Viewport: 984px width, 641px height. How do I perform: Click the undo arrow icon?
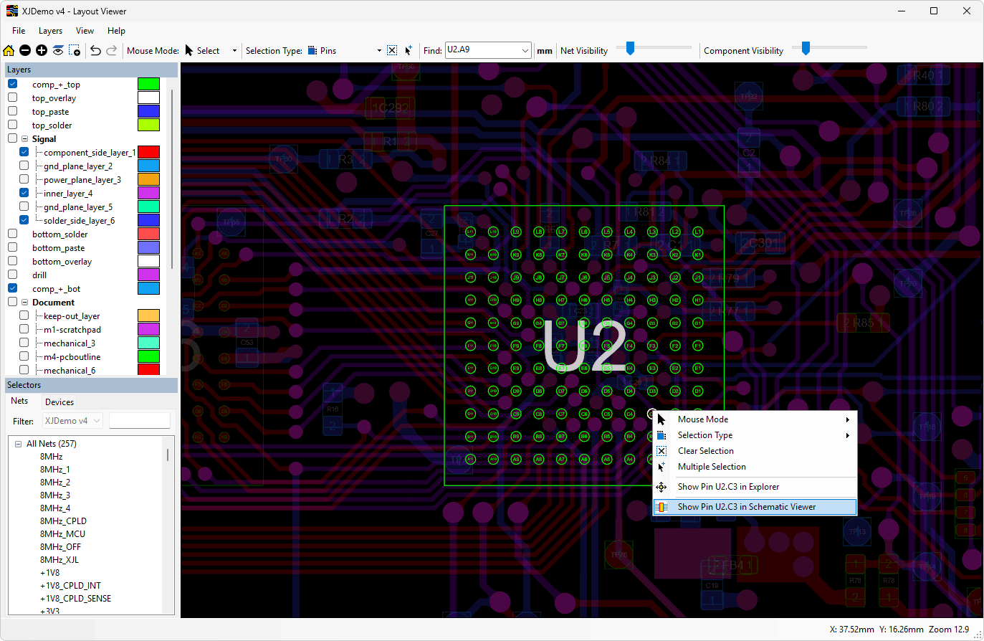pos(95,50)
